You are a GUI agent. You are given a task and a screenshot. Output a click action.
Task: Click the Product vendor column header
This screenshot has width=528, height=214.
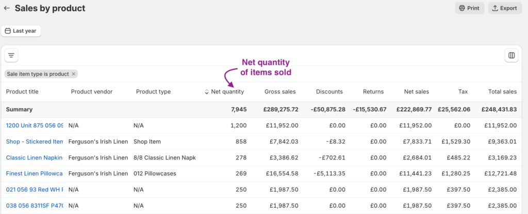pyautogui.click(x=92, y=92)
